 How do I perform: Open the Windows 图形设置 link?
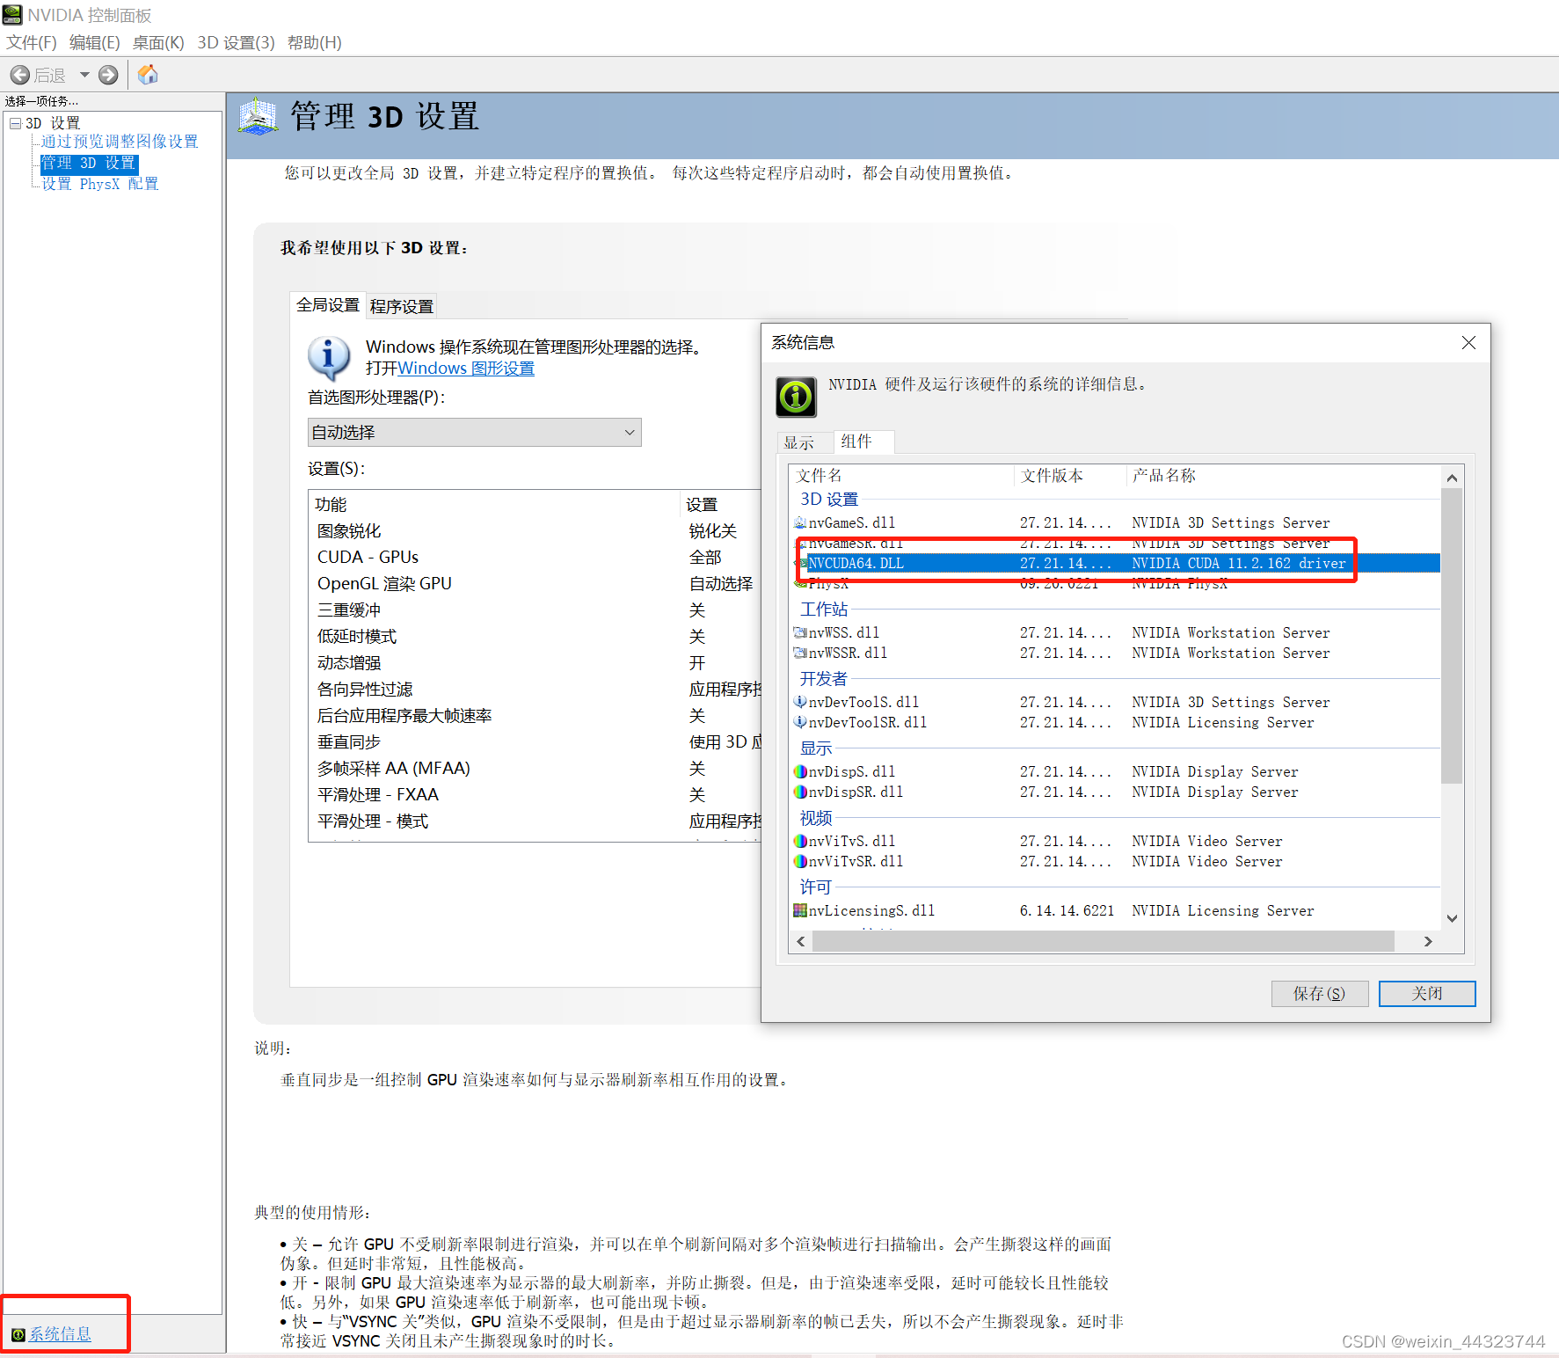[466, 369]
